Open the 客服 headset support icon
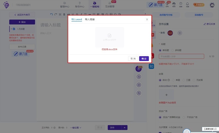The width and height of the screenshot is (219, 133). click(174, 5)
